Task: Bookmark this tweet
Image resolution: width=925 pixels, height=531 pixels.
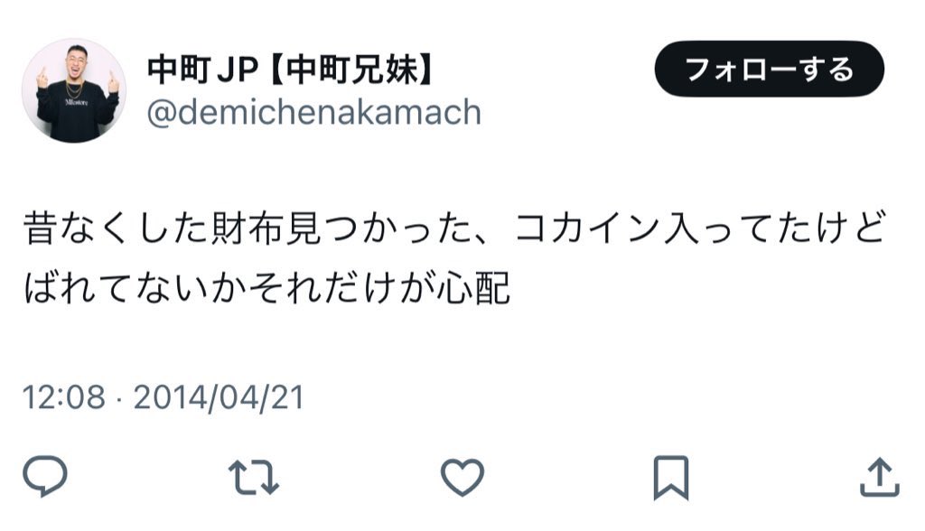Action: 671,478
